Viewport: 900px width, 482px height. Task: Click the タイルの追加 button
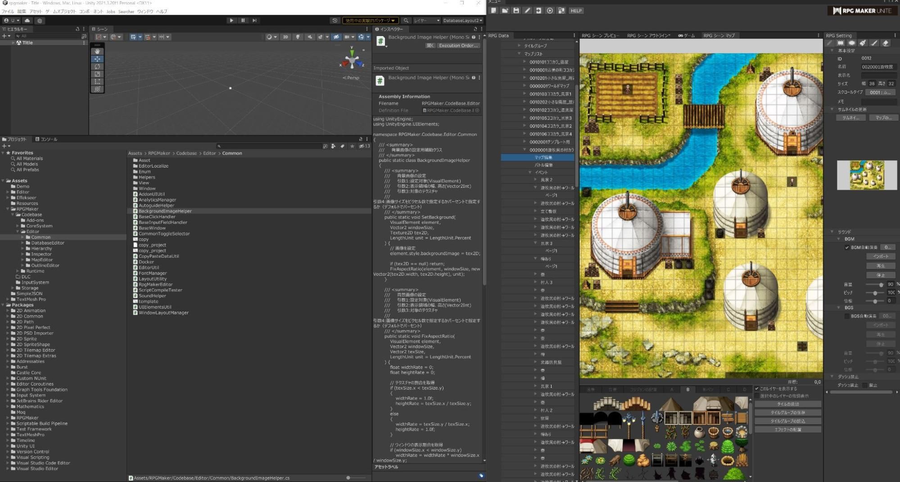(787, 404)
